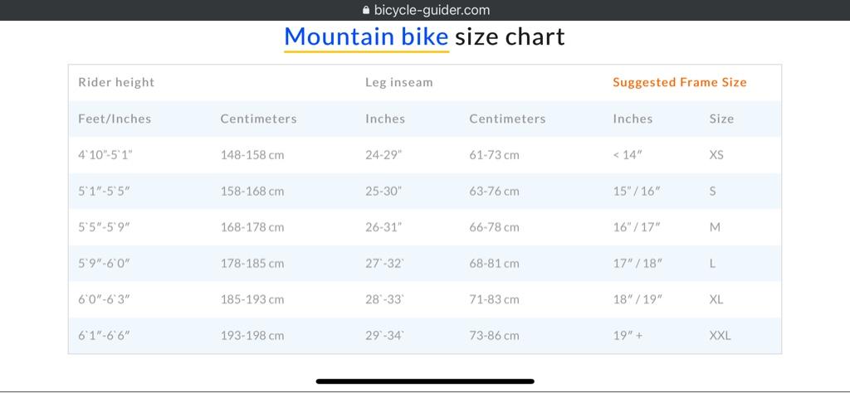Click the 71-83 cm inseam cell
Image resolution: width=850 pixels, height=393 pixels.
[x=494, y=299]
